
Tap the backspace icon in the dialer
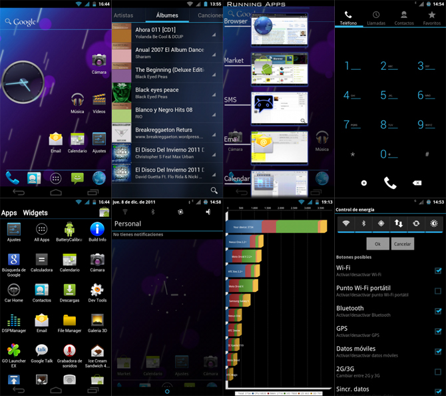pyautogui.click(x=417, y=182)
